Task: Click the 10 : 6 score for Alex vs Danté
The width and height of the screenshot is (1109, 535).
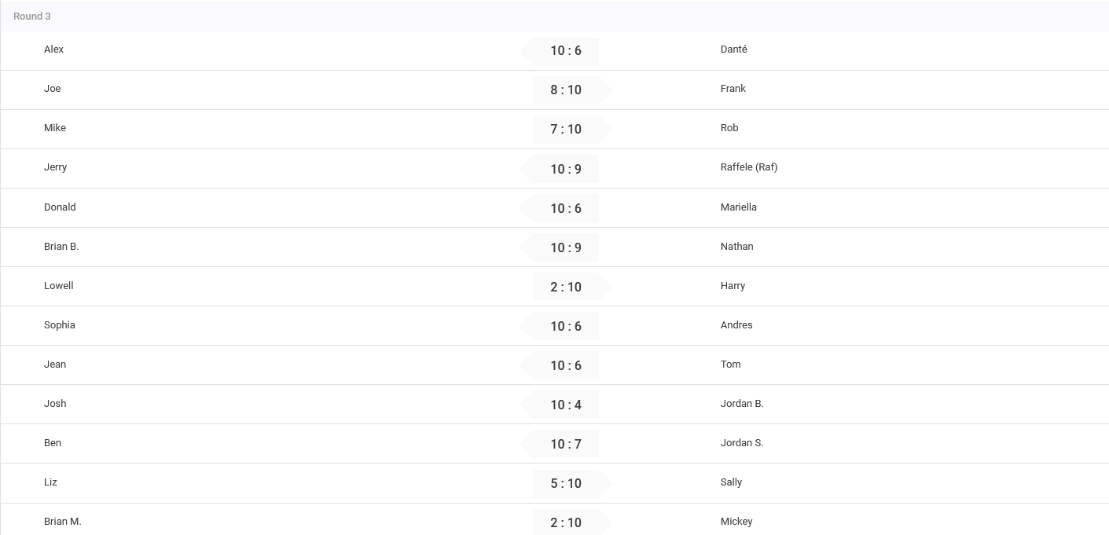Action: (565, 50)
